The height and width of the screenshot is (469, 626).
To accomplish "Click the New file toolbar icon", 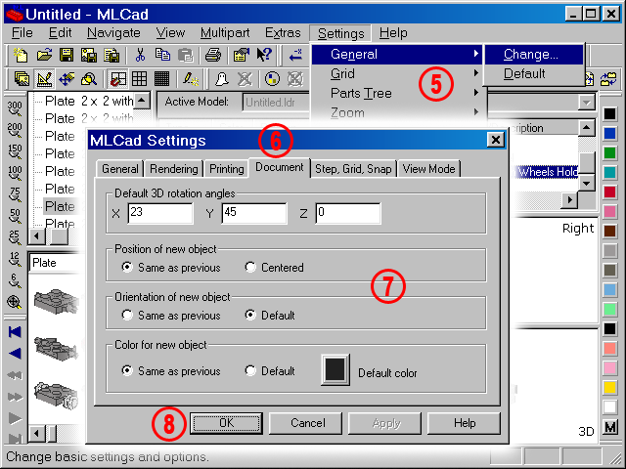I will pos(21,55).
